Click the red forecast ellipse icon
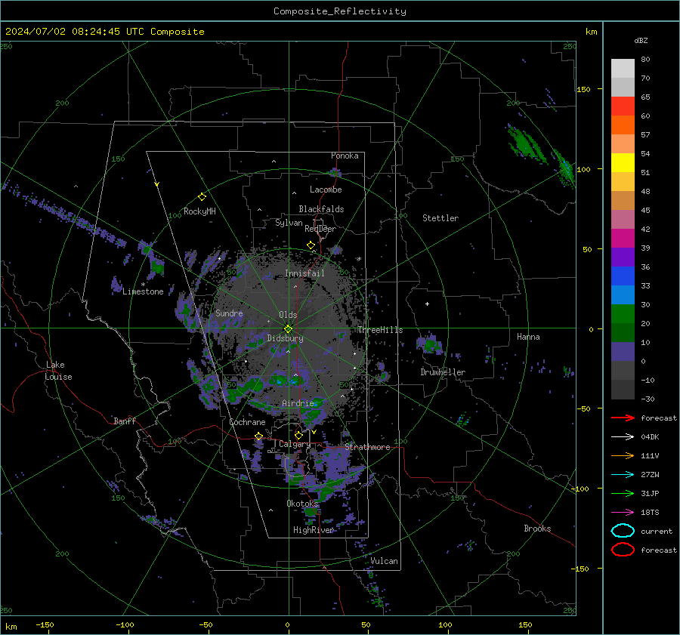Image resolution: width=680 pixels, height=635 pixels. tap(623, 550)
